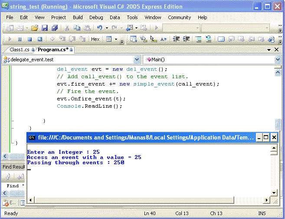
Task: Click the console window system menu icon
Action: [32, 138]
